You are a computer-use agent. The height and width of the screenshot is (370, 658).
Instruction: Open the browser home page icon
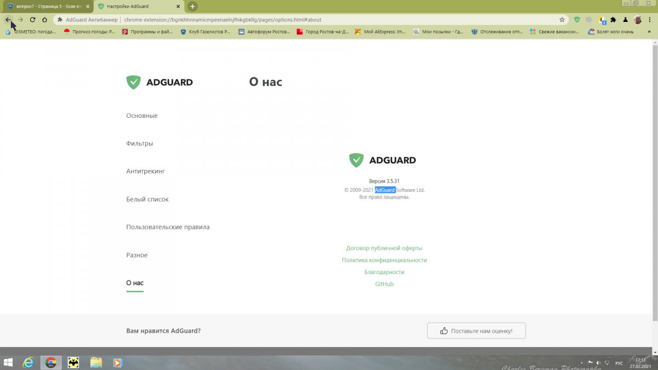point(44,20)
